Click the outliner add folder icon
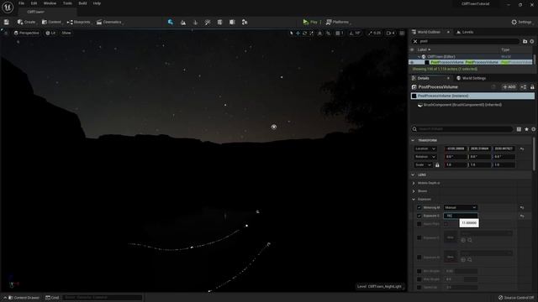 pos(525,41)
